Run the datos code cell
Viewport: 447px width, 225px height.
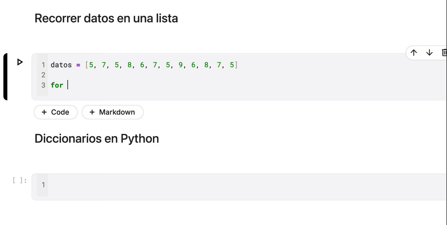pos(20,62)
